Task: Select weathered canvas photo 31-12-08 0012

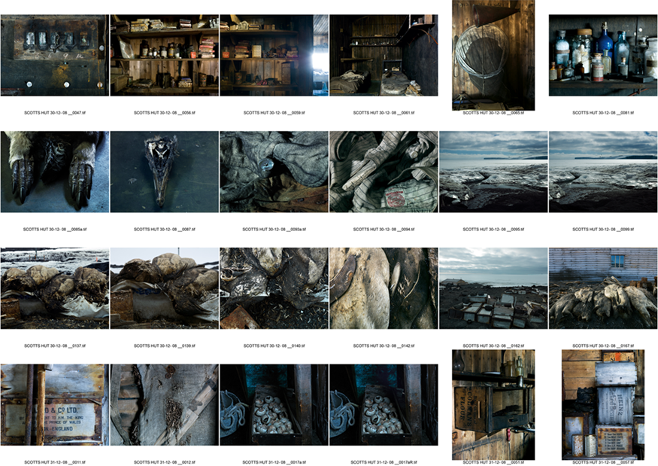Action: tap(165, 405)
